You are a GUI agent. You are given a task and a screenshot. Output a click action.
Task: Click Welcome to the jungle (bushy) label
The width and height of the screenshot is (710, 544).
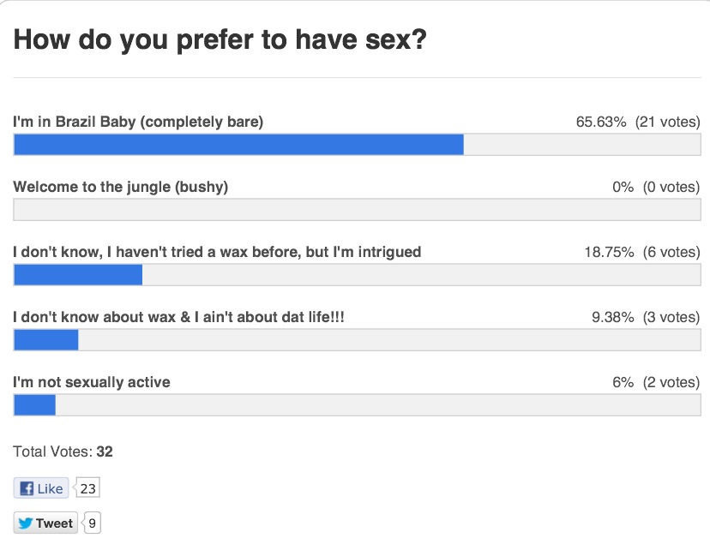tap(120, 187)
